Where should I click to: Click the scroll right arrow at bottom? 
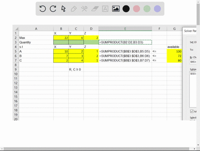[195, 149]
